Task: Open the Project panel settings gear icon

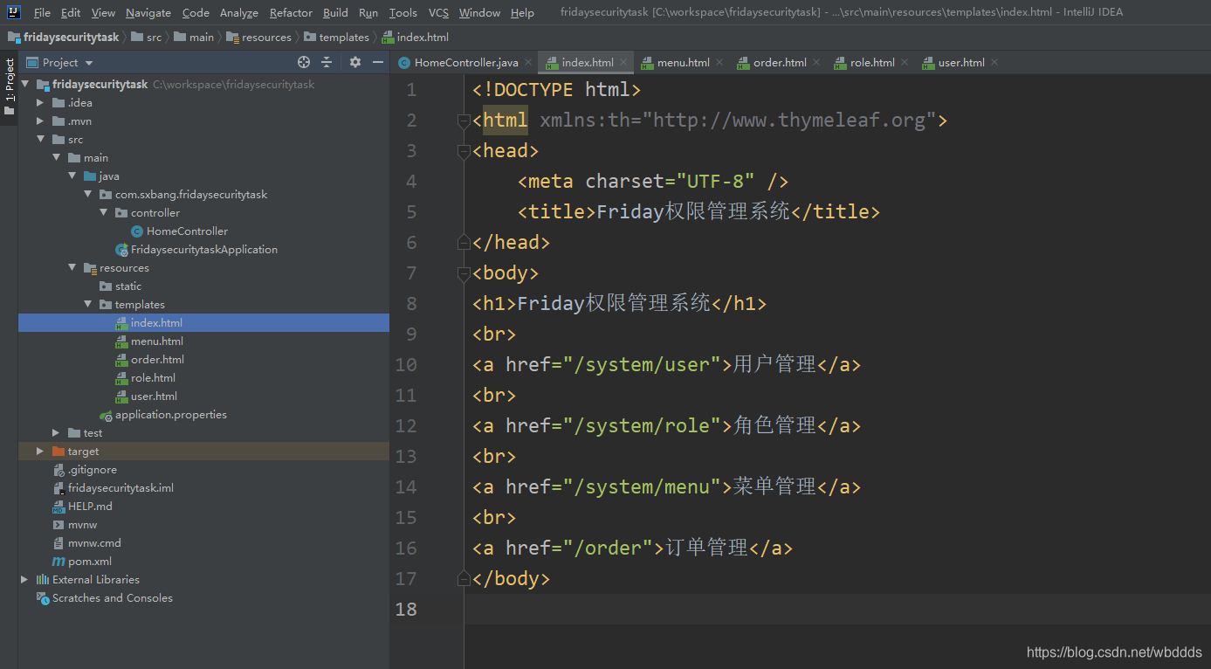Action: point(354,62)
